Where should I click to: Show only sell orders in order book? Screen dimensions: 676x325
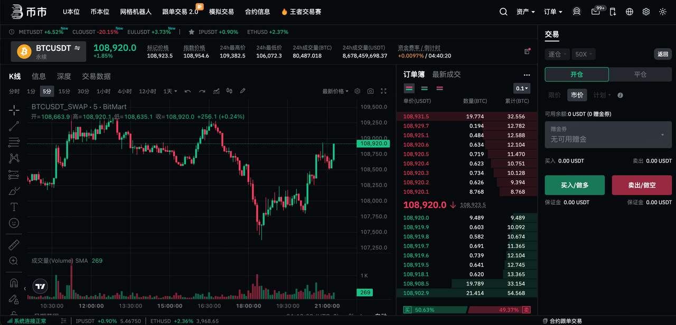coord(439,88)
